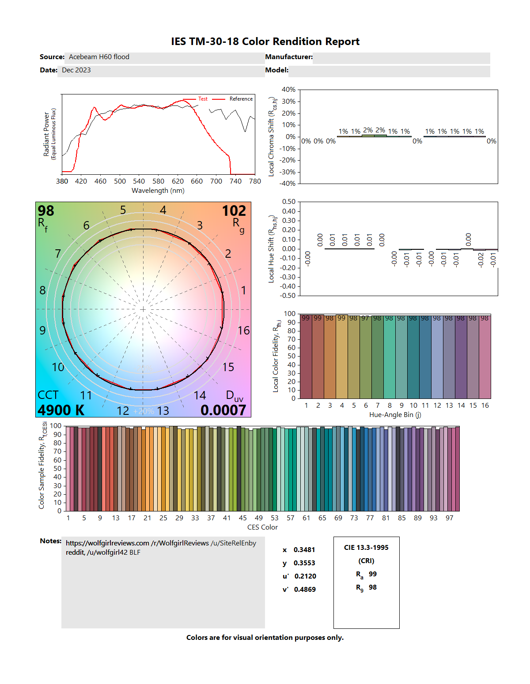Click the Wavelength (nm) axis label

coord(158,191)
